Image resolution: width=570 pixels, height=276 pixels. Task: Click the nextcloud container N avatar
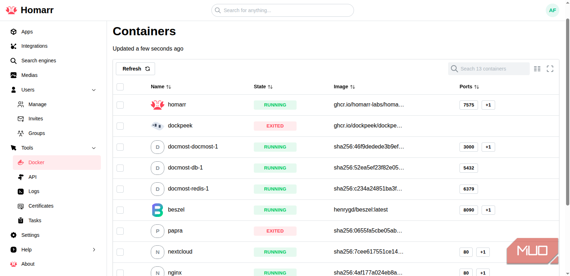(x=158, y=252)
